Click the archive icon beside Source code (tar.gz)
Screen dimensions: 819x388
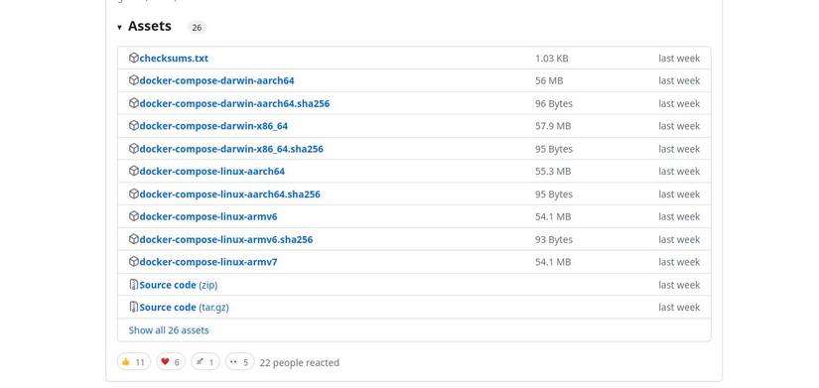pyautogui.click(x=134, y=307)
